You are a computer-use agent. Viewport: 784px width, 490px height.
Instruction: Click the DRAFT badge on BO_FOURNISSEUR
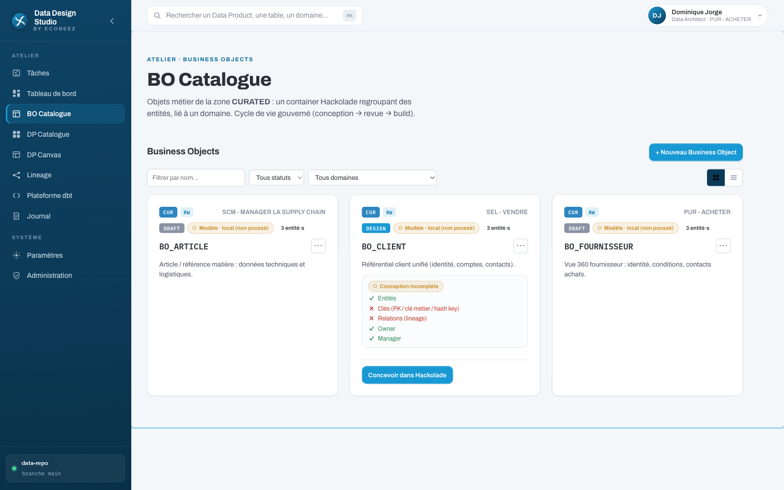pyautogui.click(x=577, y=228)
